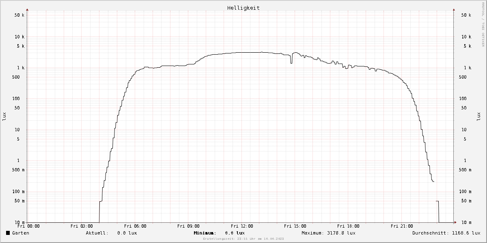Select the Minimum 0.0 lux value
The width and height of the screenshot is (487, 243).
pyautogui.click(x=235, y=233)
